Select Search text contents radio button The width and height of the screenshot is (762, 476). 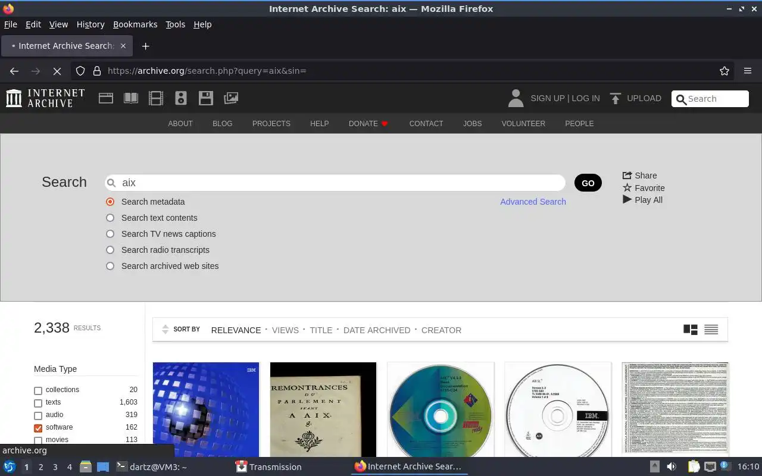[x=110, y=218]
